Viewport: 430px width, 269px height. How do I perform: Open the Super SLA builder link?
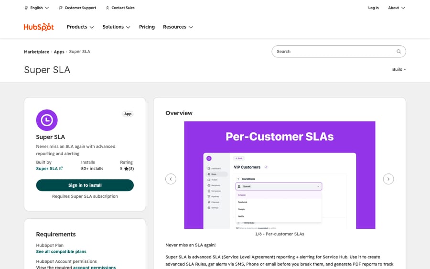pos(47,169)
